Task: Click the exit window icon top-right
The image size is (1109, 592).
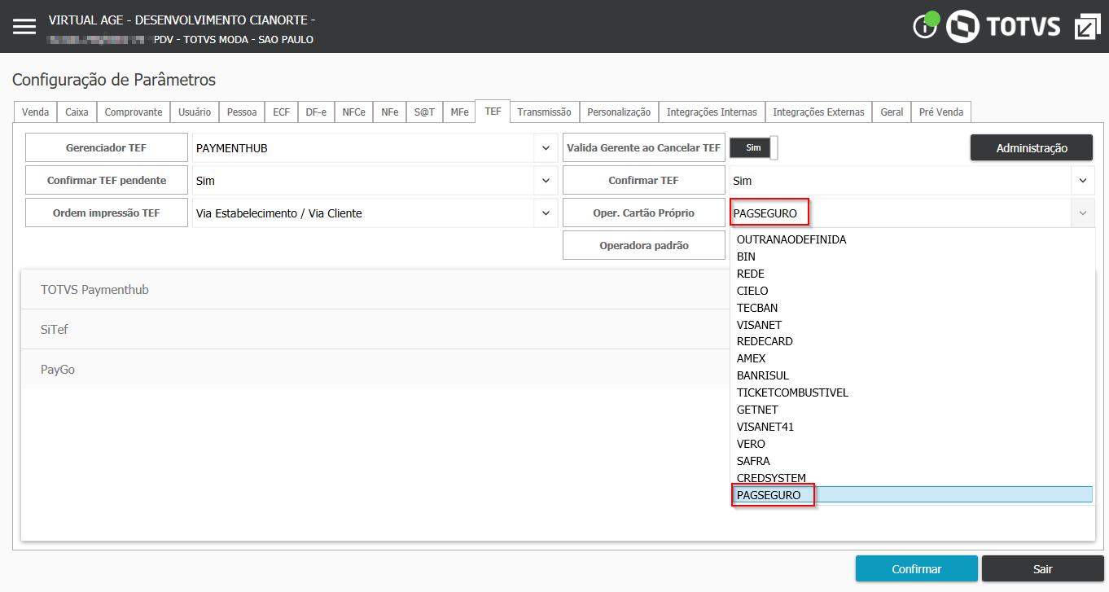Action: tap(1087, 26)
